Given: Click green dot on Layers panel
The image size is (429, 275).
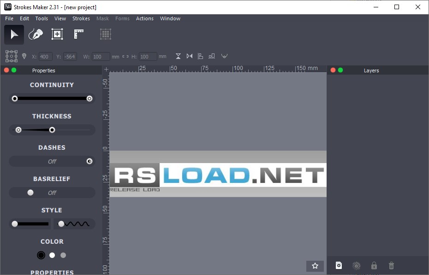Looking at the screenshot, I should pyautogui.click(x=340, y=70).
